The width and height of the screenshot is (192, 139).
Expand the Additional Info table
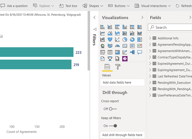tap(150, 38)
